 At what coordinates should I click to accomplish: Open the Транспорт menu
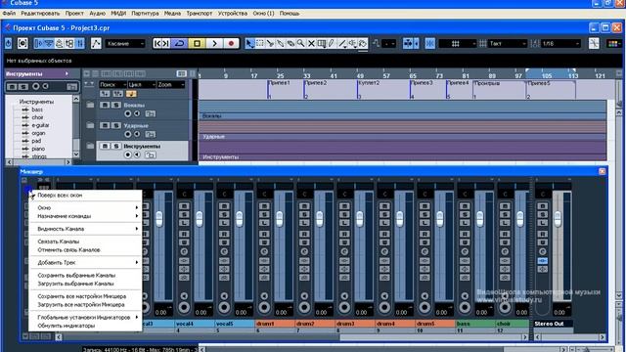tap(200, 13)
